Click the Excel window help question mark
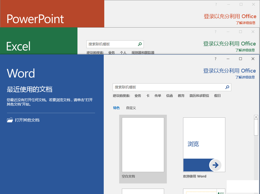The height and width of the screenshot is (194, 260). point(216,32)
